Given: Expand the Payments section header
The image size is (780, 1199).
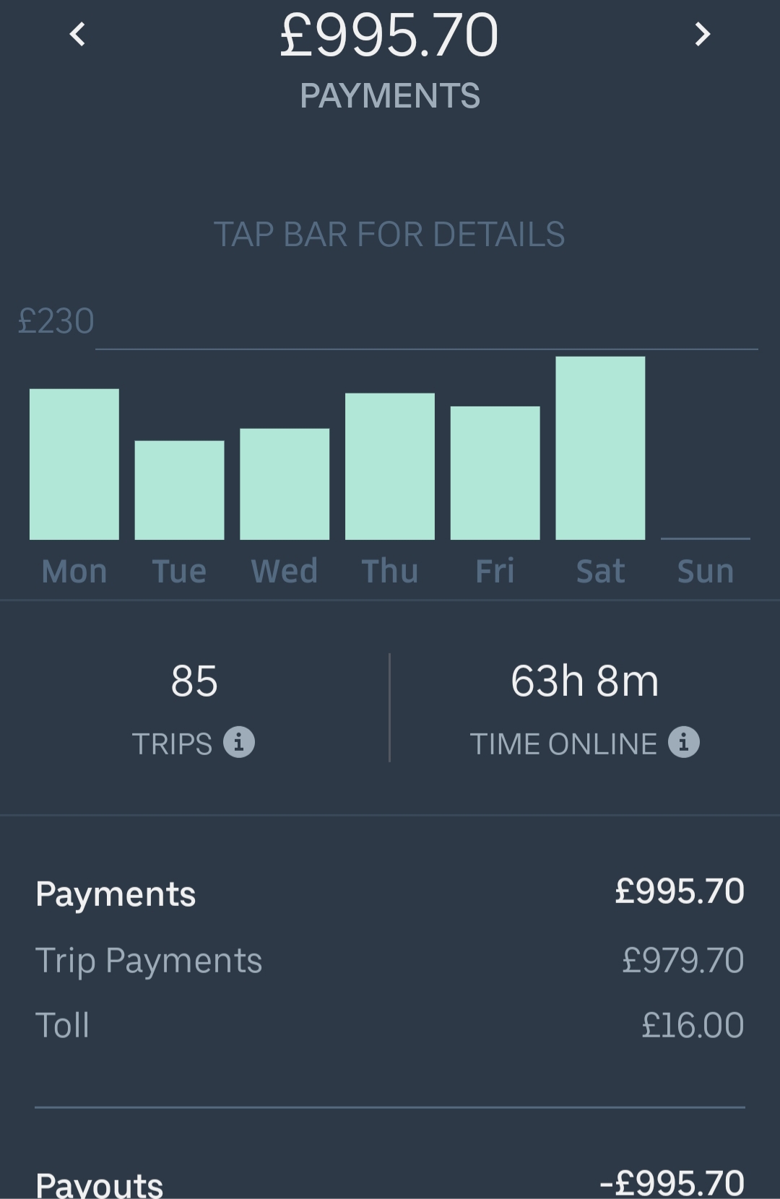Looking at the screenshot, I should [x=390, y=892].
